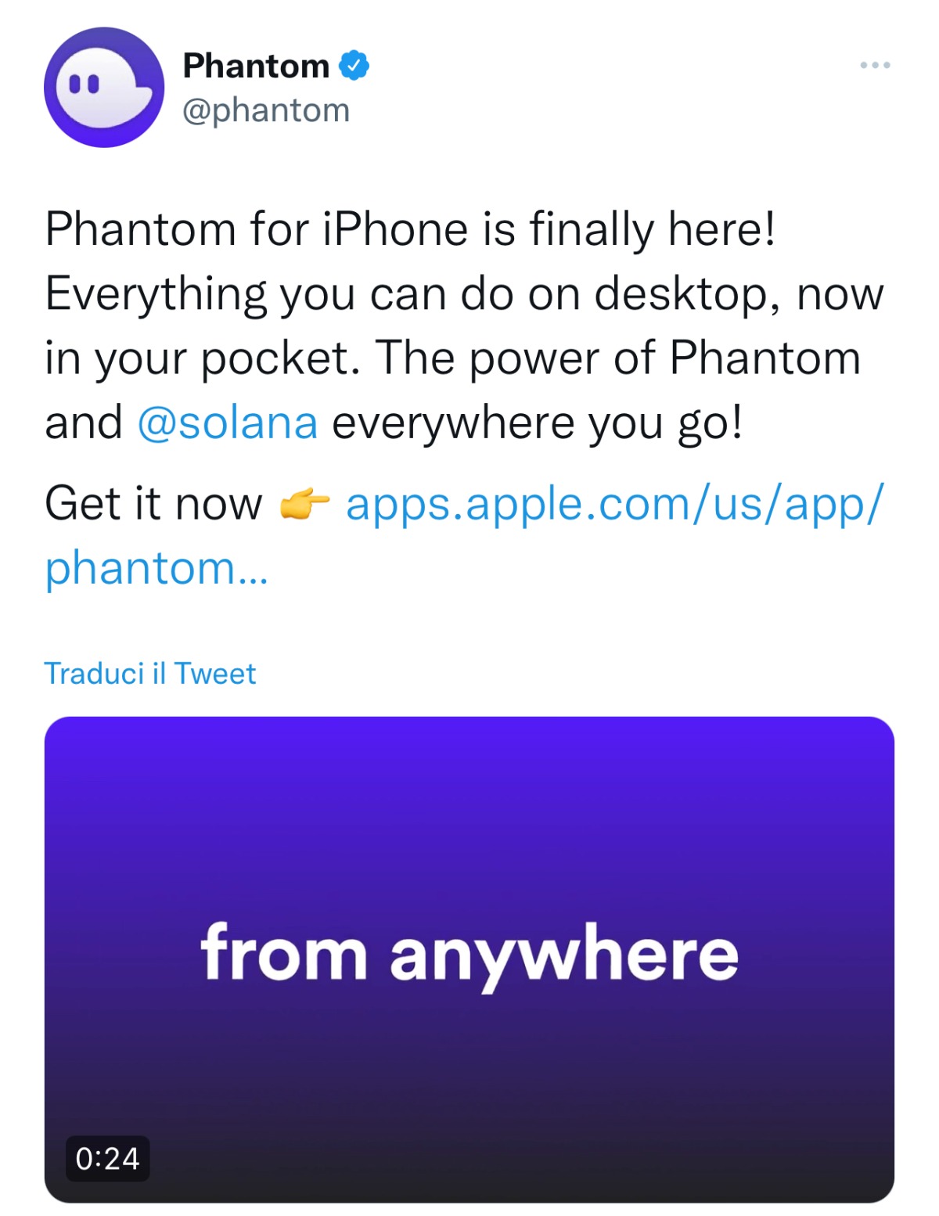Click the "in your pocket." text
Screen dimensions: 939x1216
(x=203, y=358)
